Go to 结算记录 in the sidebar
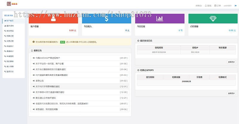Screen dimensions: 239x124 [10, 36]
